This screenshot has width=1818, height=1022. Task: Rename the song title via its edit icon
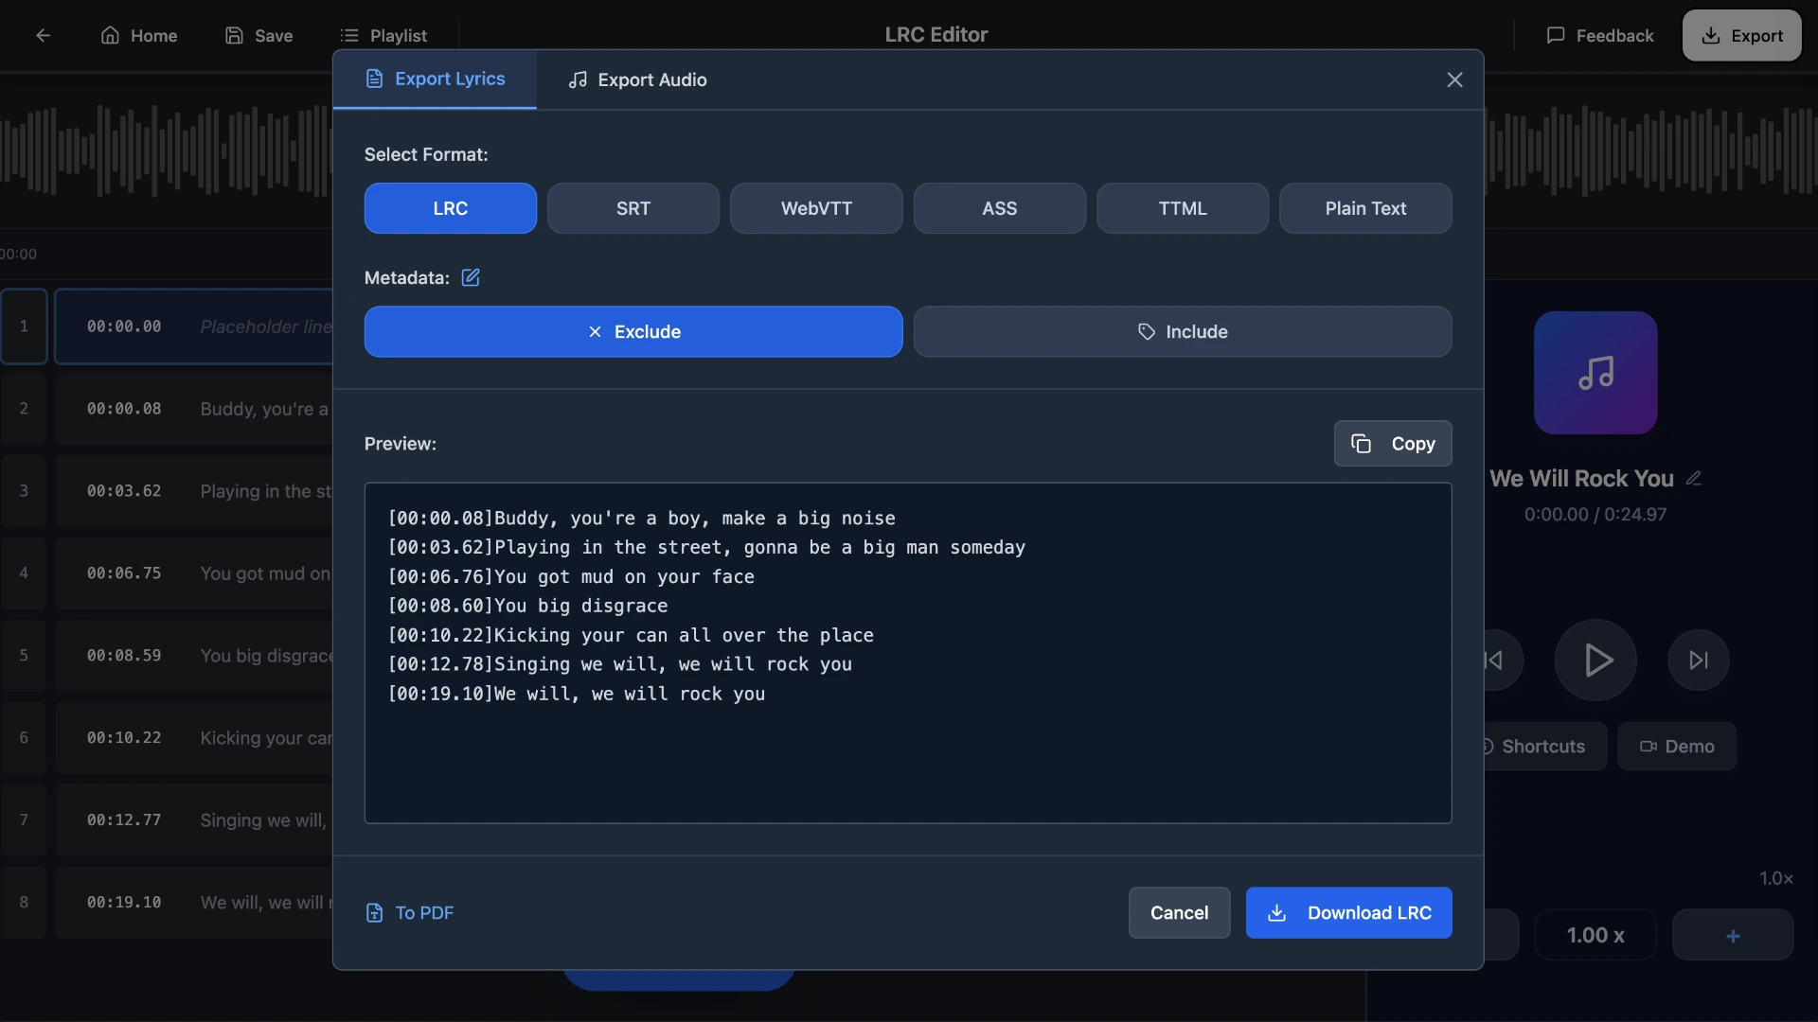pos(1694,478)
